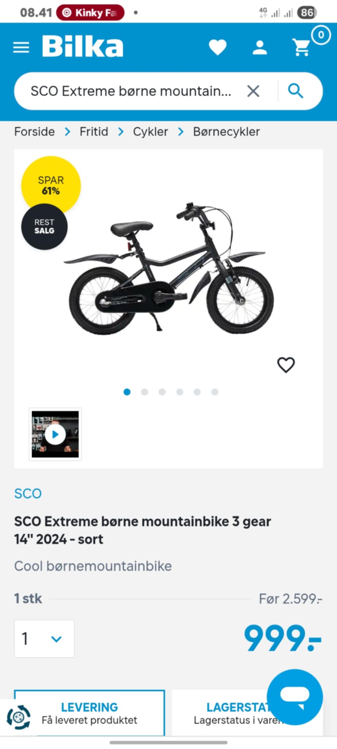This screenshot has width=337, height=749.
Task: Add bike to wishlist with heart toggle
Action: pos(286,365)
